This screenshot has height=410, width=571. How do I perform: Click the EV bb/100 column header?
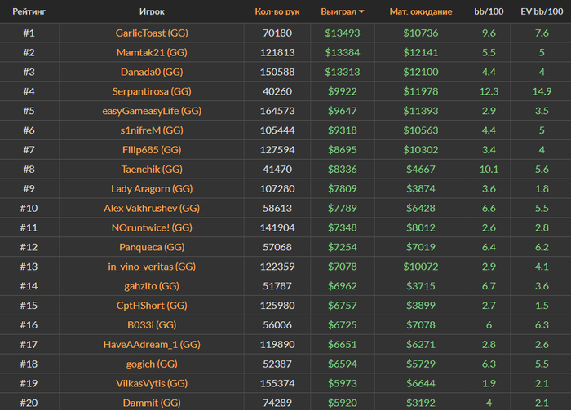click(x=542, y=11)
